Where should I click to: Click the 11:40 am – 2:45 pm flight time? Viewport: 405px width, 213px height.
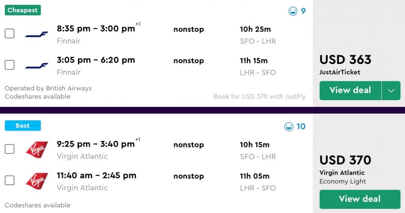97,176
